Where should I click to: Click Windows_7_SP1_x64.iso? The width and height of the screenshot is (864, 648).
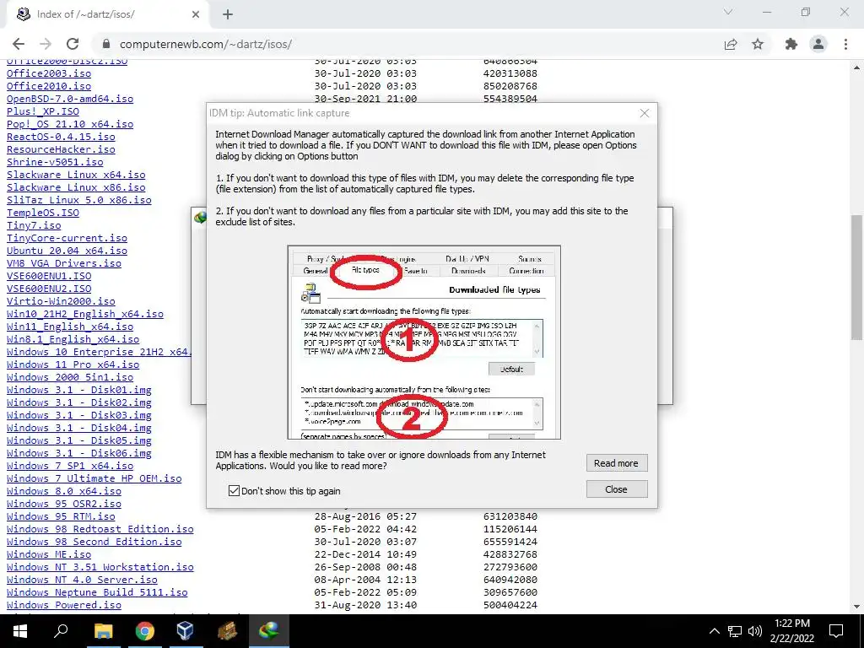70,466
